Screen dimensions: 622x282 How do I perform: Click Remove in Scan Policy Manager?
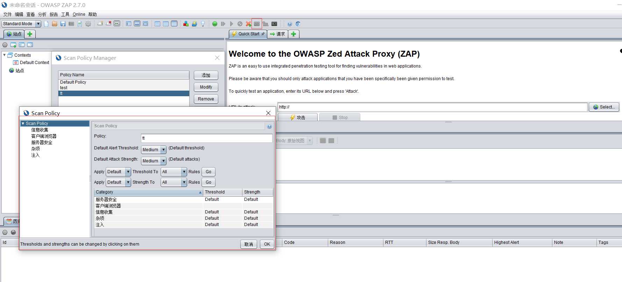[206, 99]
